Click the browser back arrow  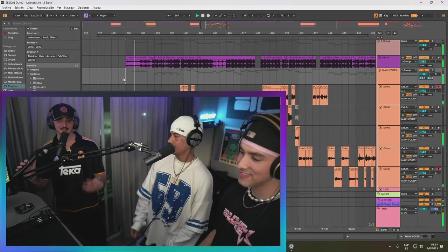pyautogui.click(x=4, y=23)
